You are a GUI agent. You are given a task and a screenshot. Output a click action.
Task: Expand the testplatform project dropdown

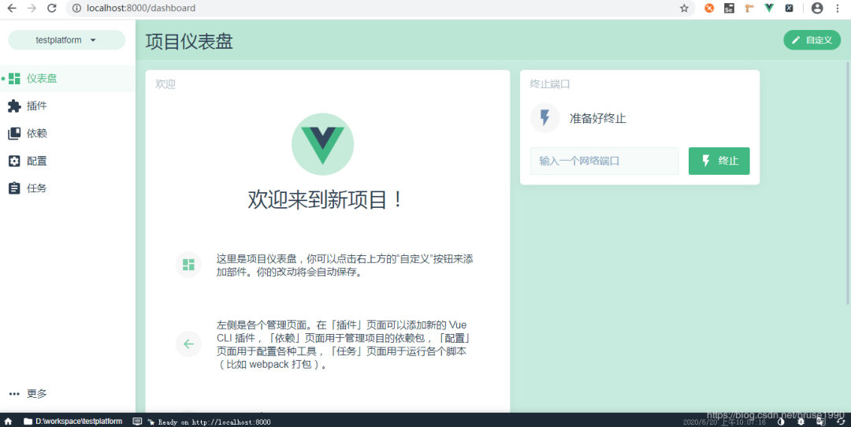[x=67, y=40]
